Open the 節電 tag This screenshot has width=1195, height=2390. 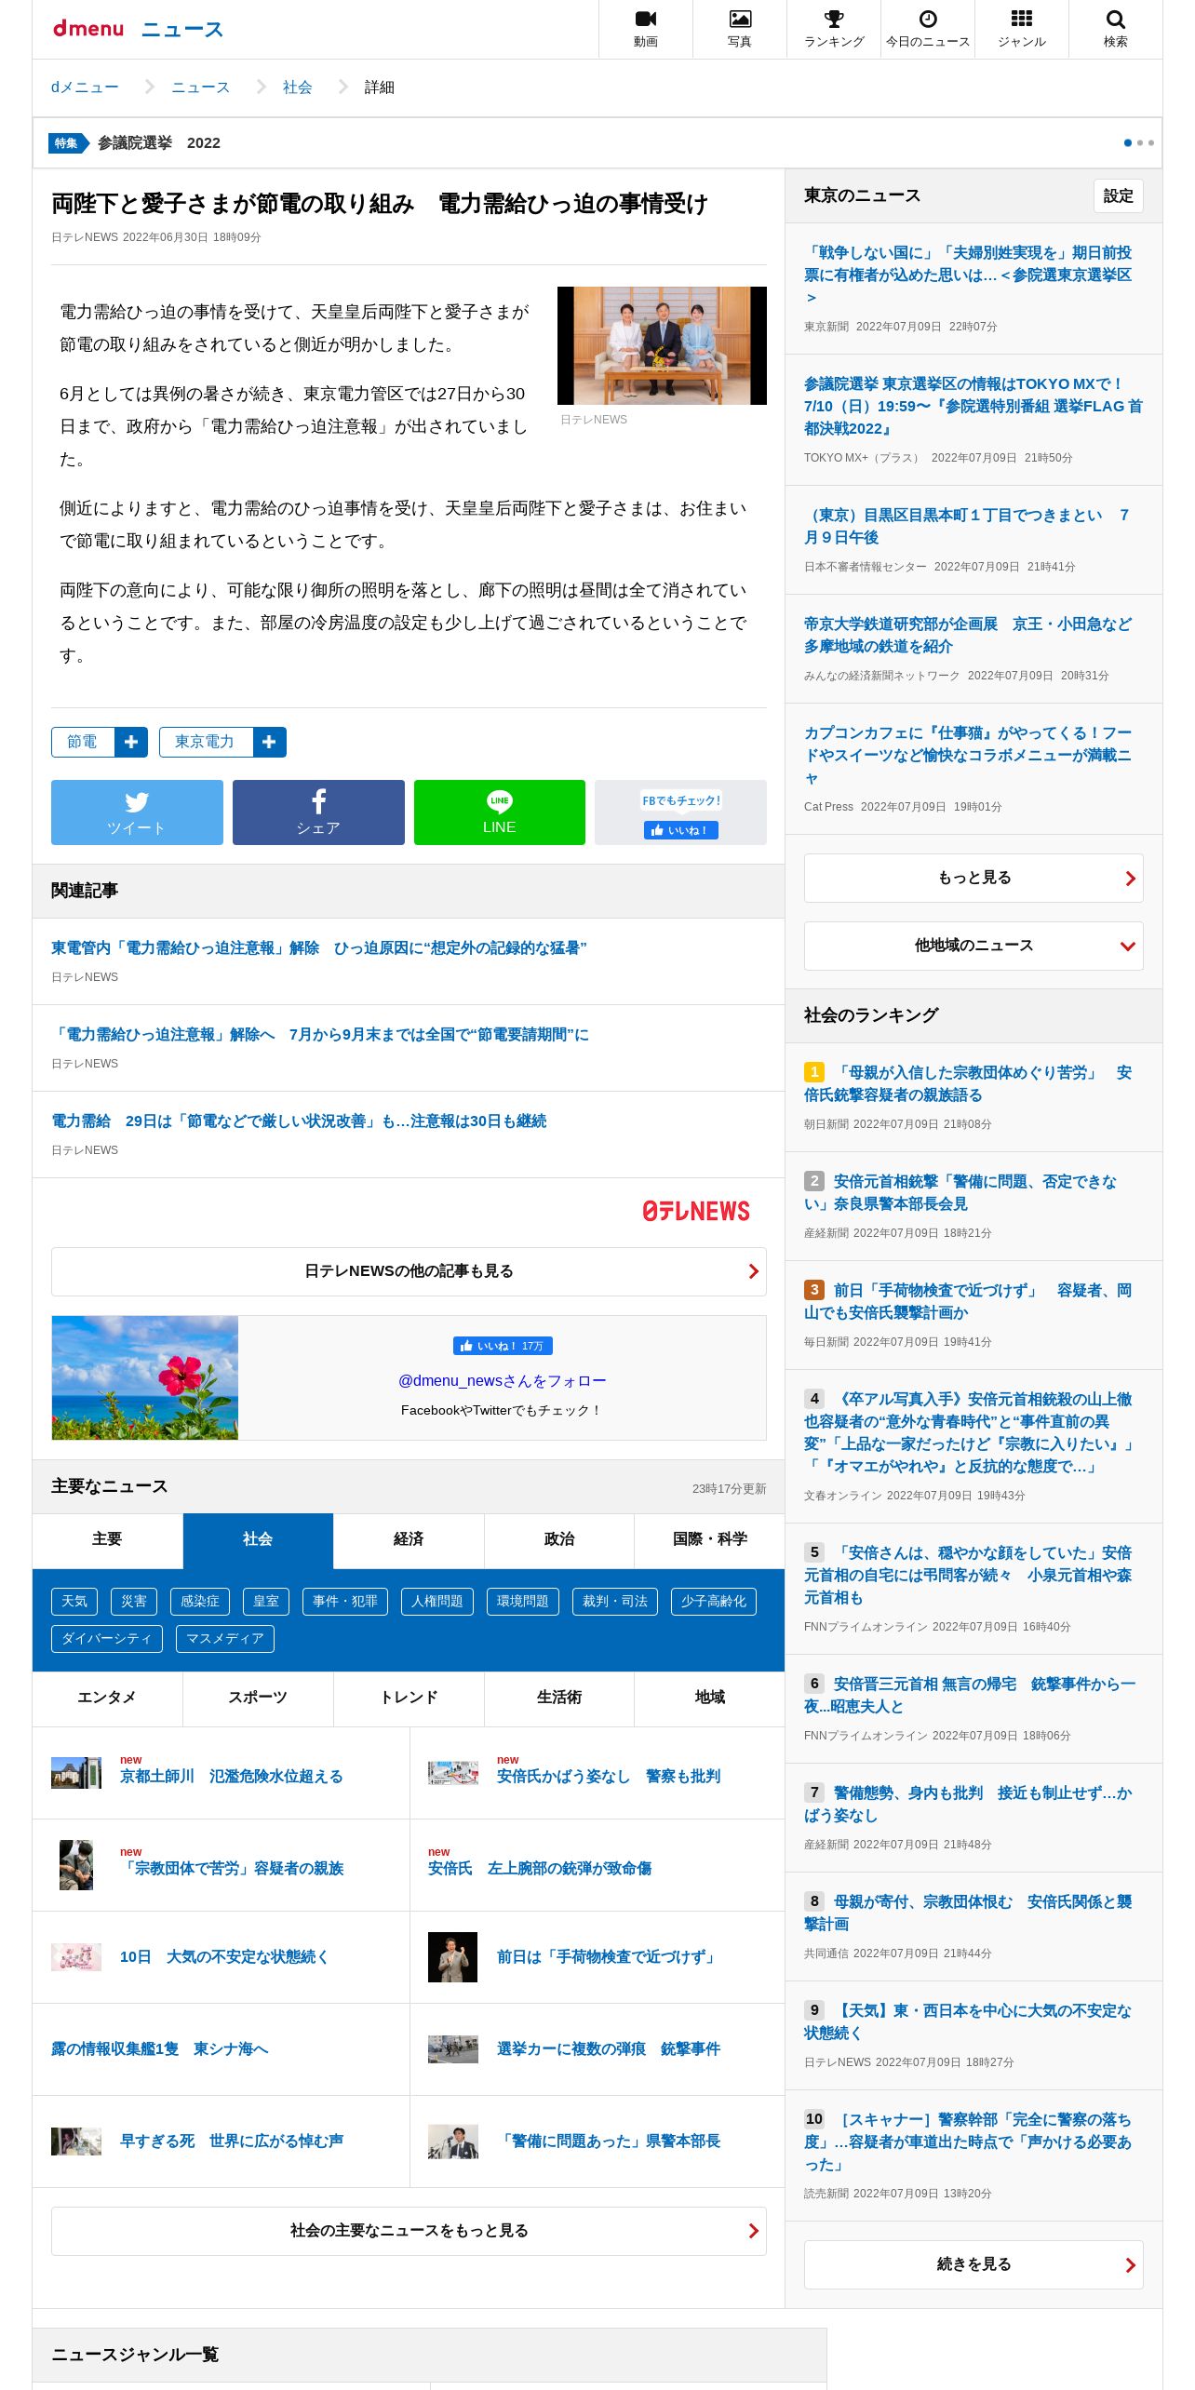click(x=83, y=742)
